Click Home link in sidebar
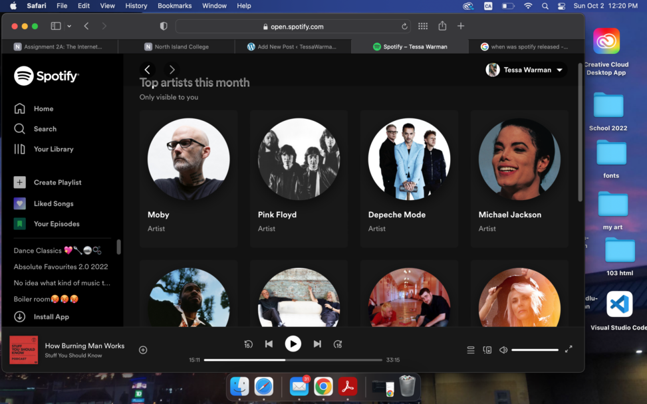Image resolution: width=647 pixels, height=404 pixels. 43,108
